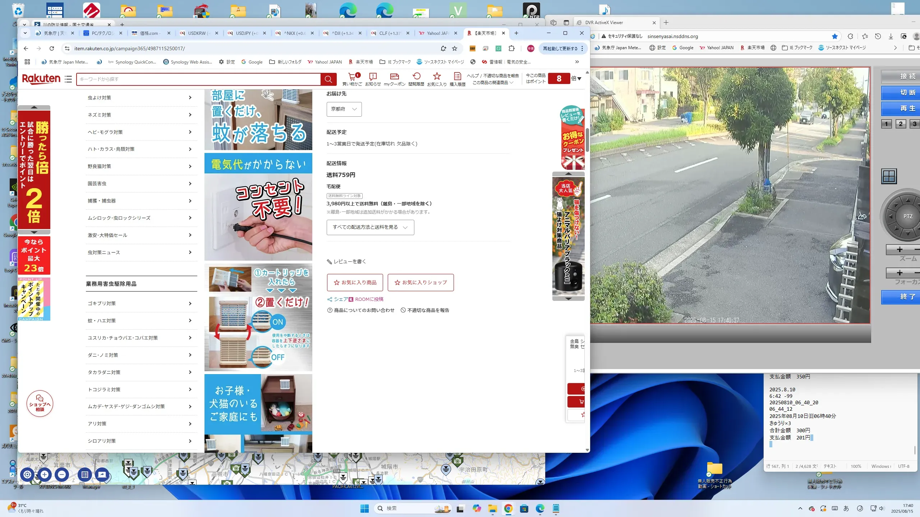Click the quad-split view icon in DVR viewer
This screenshot has height=517, width=920.
889,176
